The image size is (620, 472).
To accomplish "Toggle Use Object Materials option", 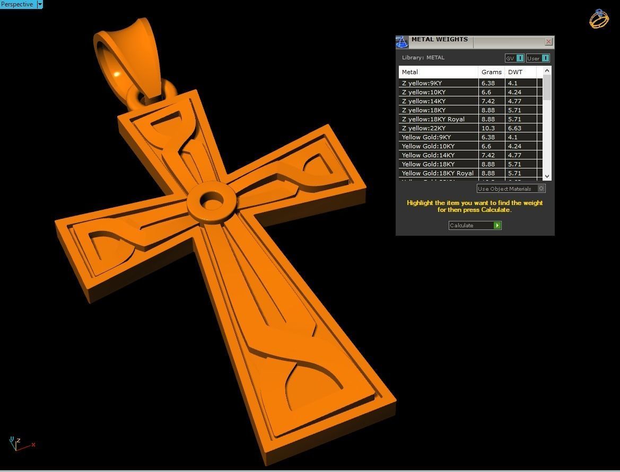I will click(x=542, y=189).
